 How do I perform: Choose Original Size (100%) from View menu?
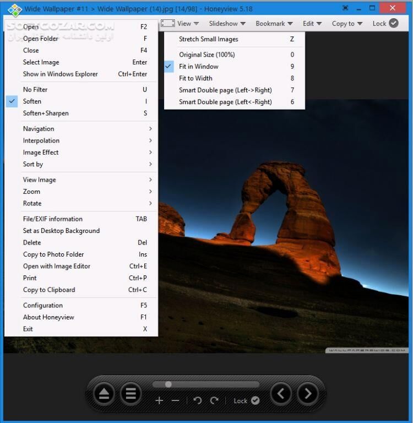tap(206, 55)
